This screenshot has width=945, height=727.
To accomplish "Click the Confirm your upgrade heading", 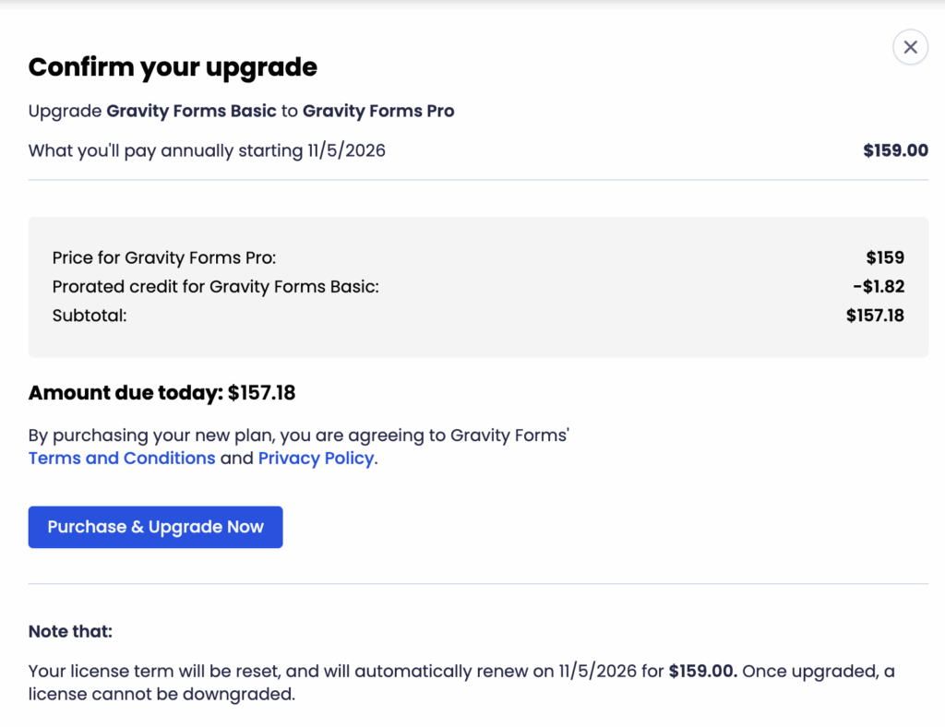I will coord(172,66).
